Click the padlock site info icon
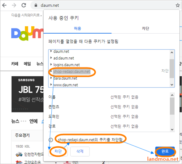 36,5
